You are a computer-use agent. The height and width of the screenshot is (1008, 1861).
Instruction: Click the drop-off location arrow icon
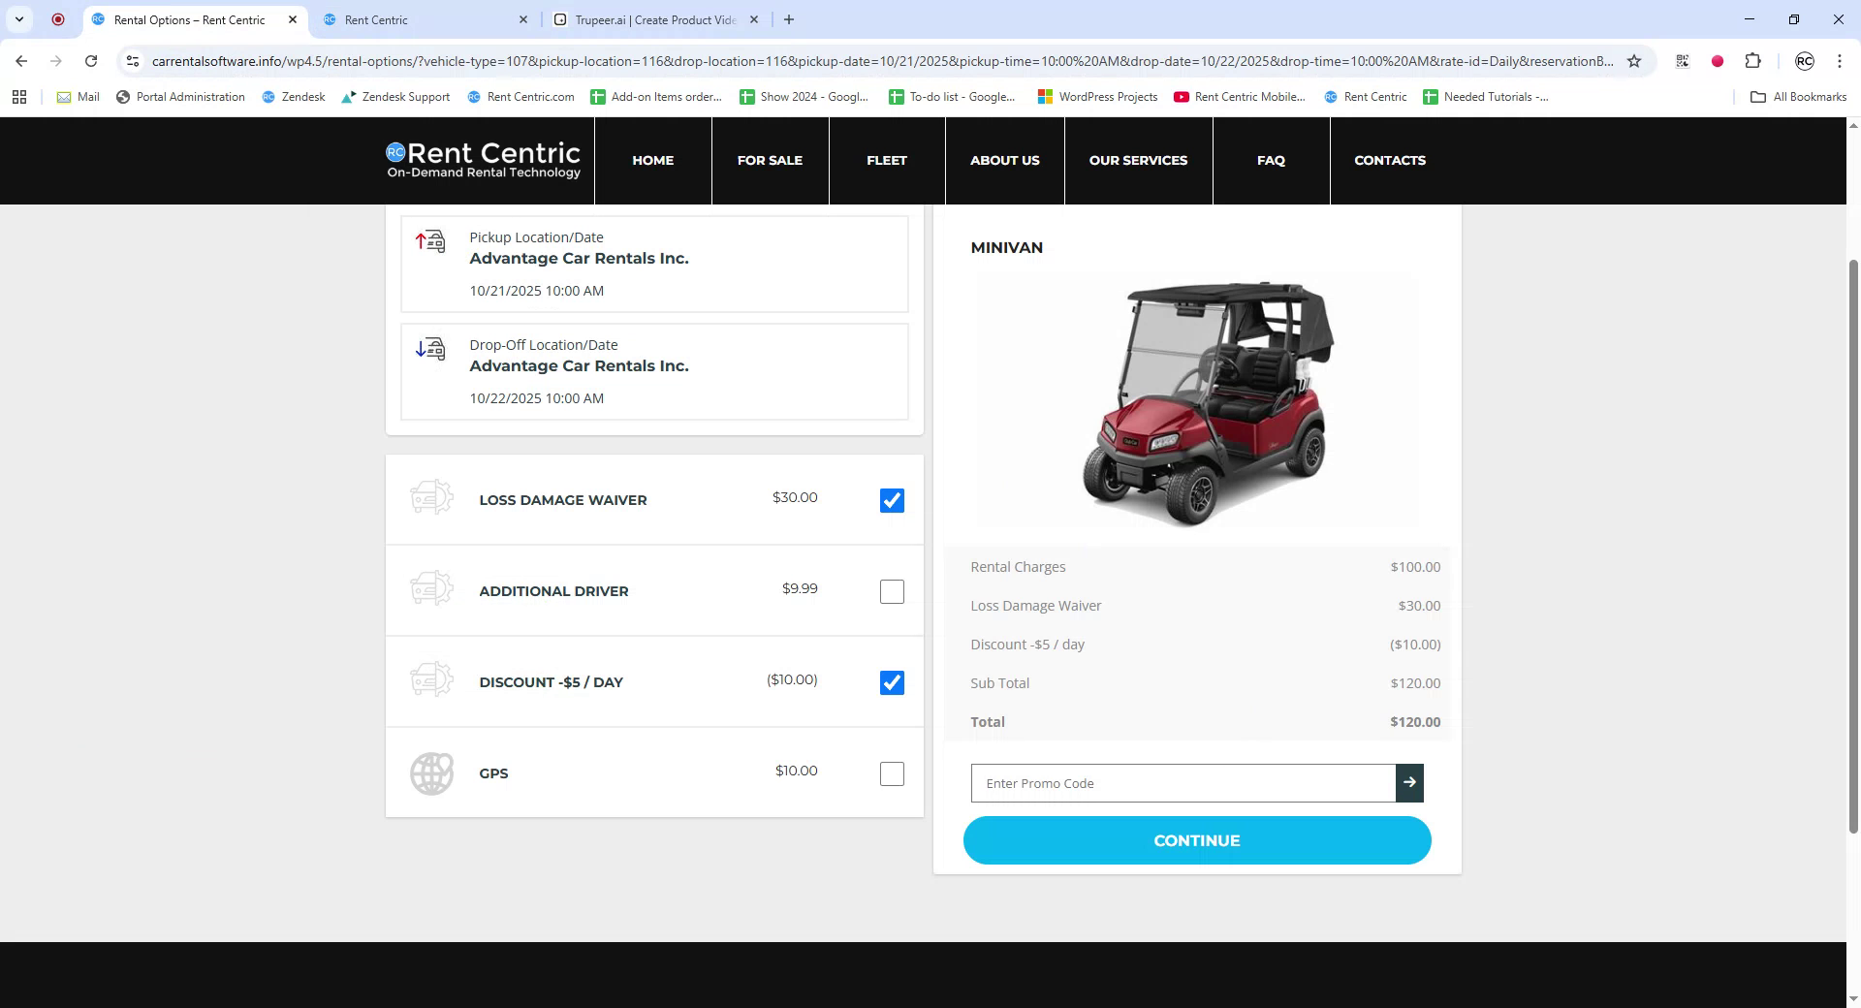(429, 350)
